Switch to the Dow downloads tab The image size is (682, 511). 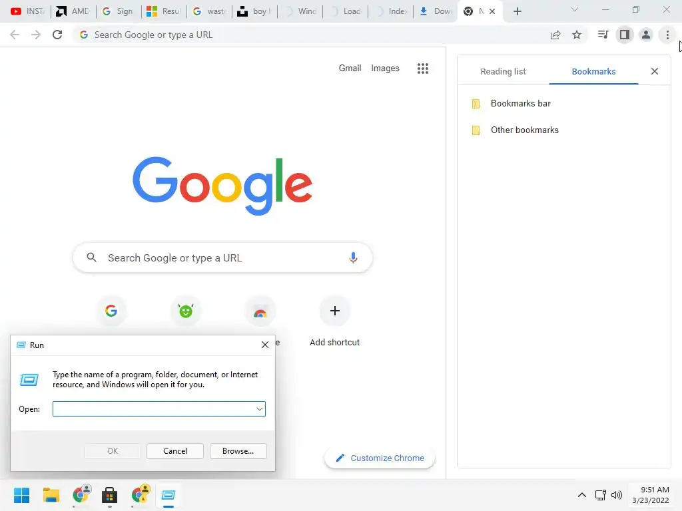click(436, 11)
